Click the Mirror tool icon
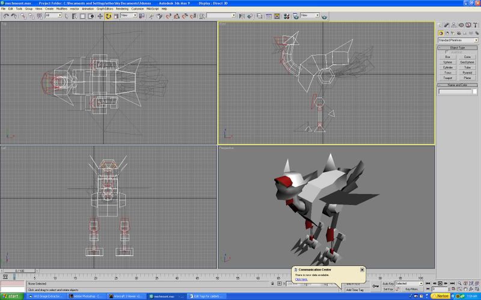Screen dimensions: 481x300 [x=242, y=16]
